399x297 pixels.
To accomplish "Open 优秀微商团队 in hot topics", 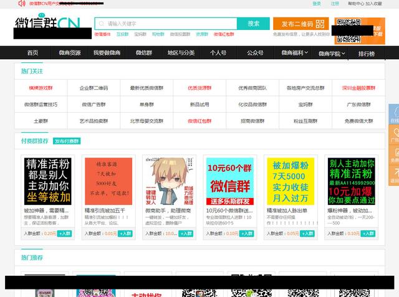I will pyautogui.click(x=252, y=88).
